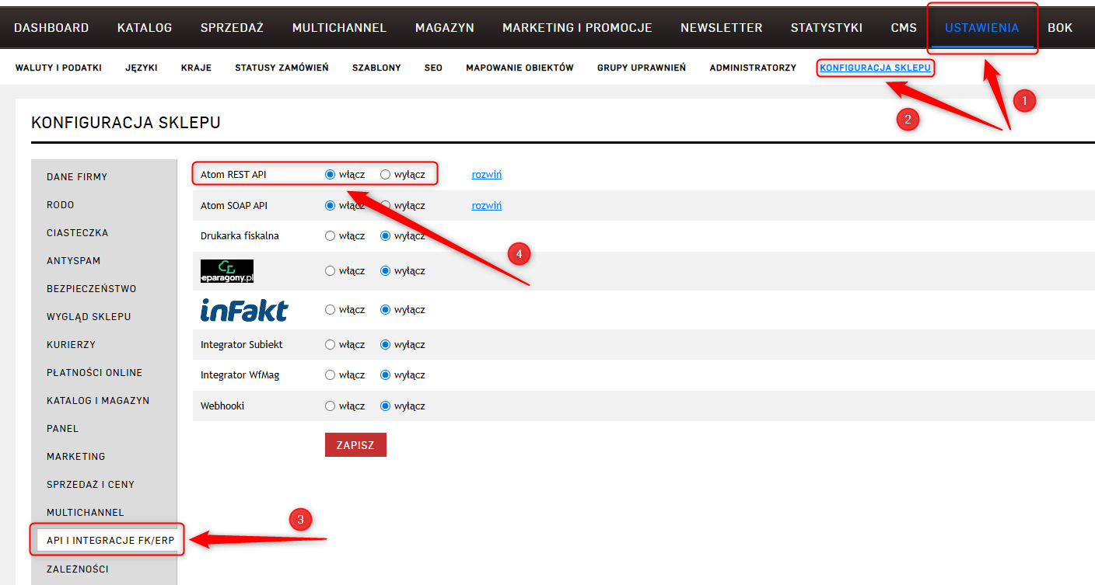Disable inFakt integration with wyłącz
The image size is (1095, 585).
tap(385, 310)
